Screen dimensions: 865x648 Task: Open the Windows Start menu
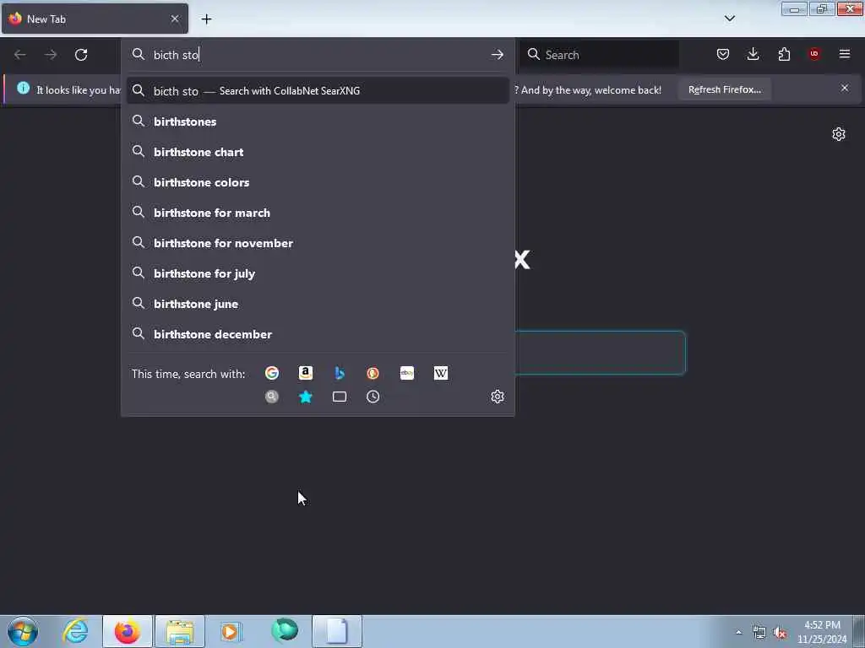(x=23, y=631)
